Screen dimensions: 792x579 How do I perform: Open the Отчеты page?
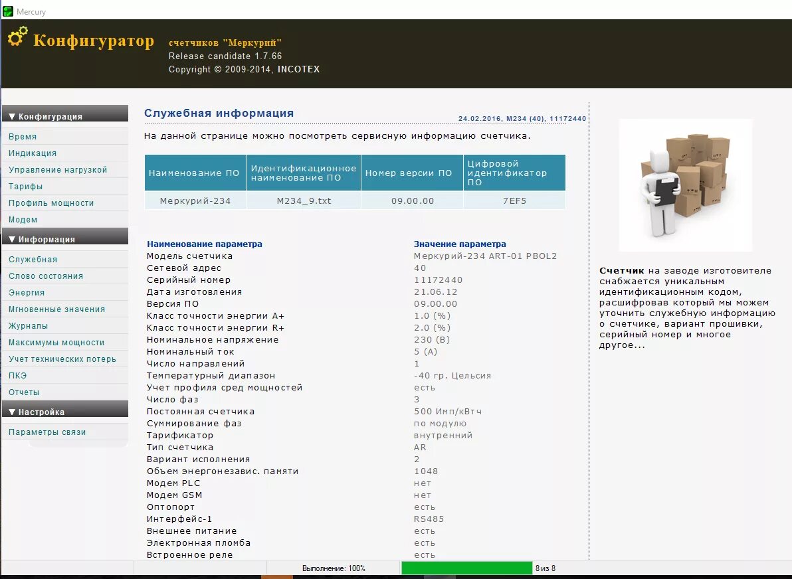(24, 392)
